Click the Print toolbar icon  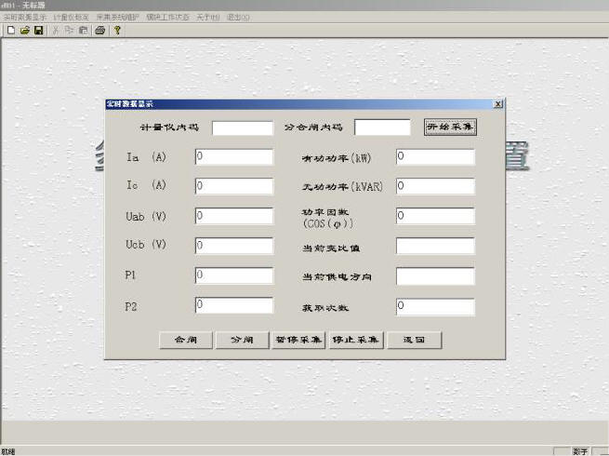coord(99,30)
